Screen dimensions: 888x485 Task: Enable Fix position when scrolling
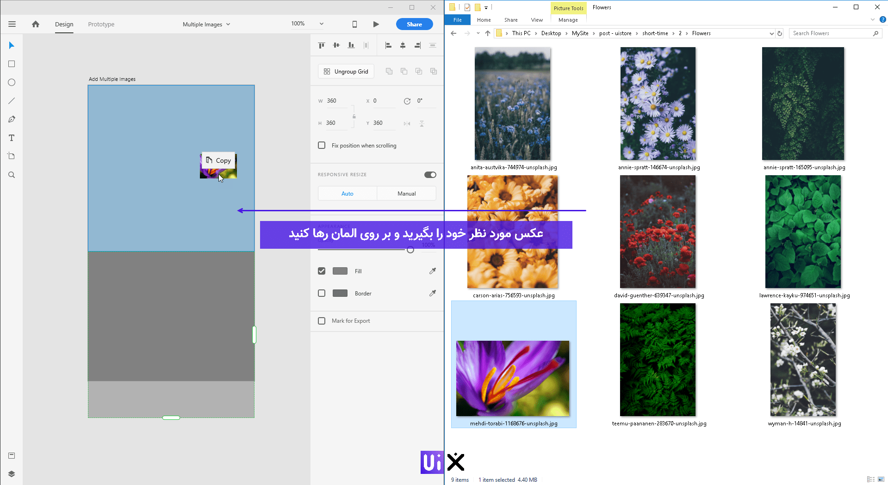click(322, 145)
